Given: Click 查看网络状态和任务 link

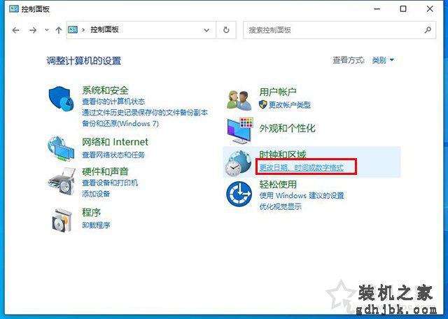Looking at the screenshot, I should coord(113,155).
